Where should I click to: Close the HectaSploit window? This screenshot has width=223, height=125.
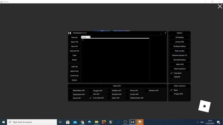pos(165,33)
